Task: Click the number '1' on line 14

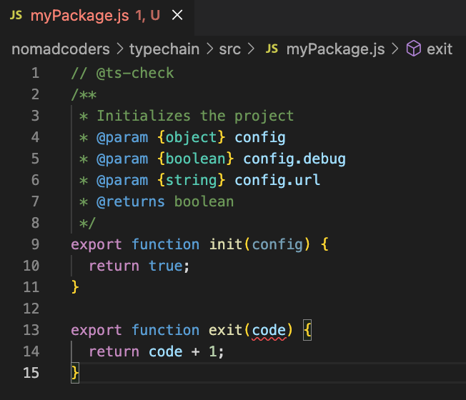Action: click(x=212, y=352)
